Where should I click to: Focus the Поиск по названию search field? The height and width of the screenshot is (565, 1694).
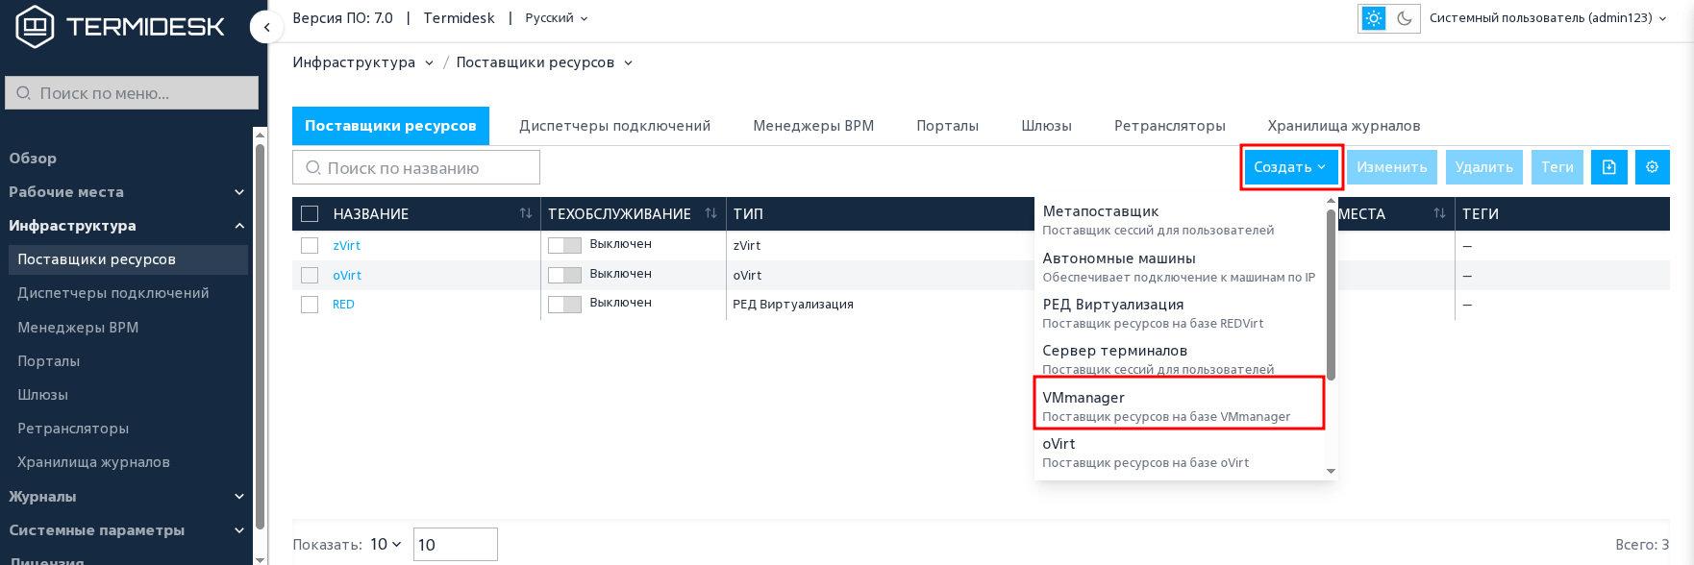point(416,167)
